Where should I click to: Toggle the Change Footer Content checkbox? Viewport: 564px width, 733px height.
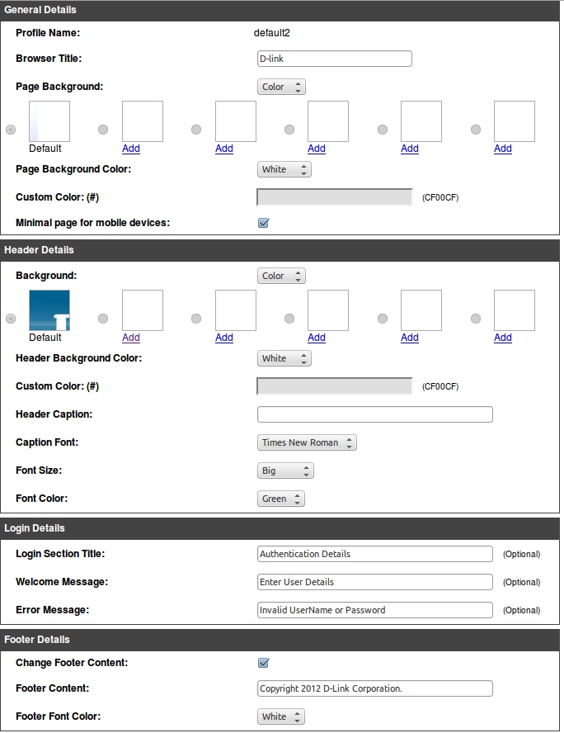coord(264,663)
